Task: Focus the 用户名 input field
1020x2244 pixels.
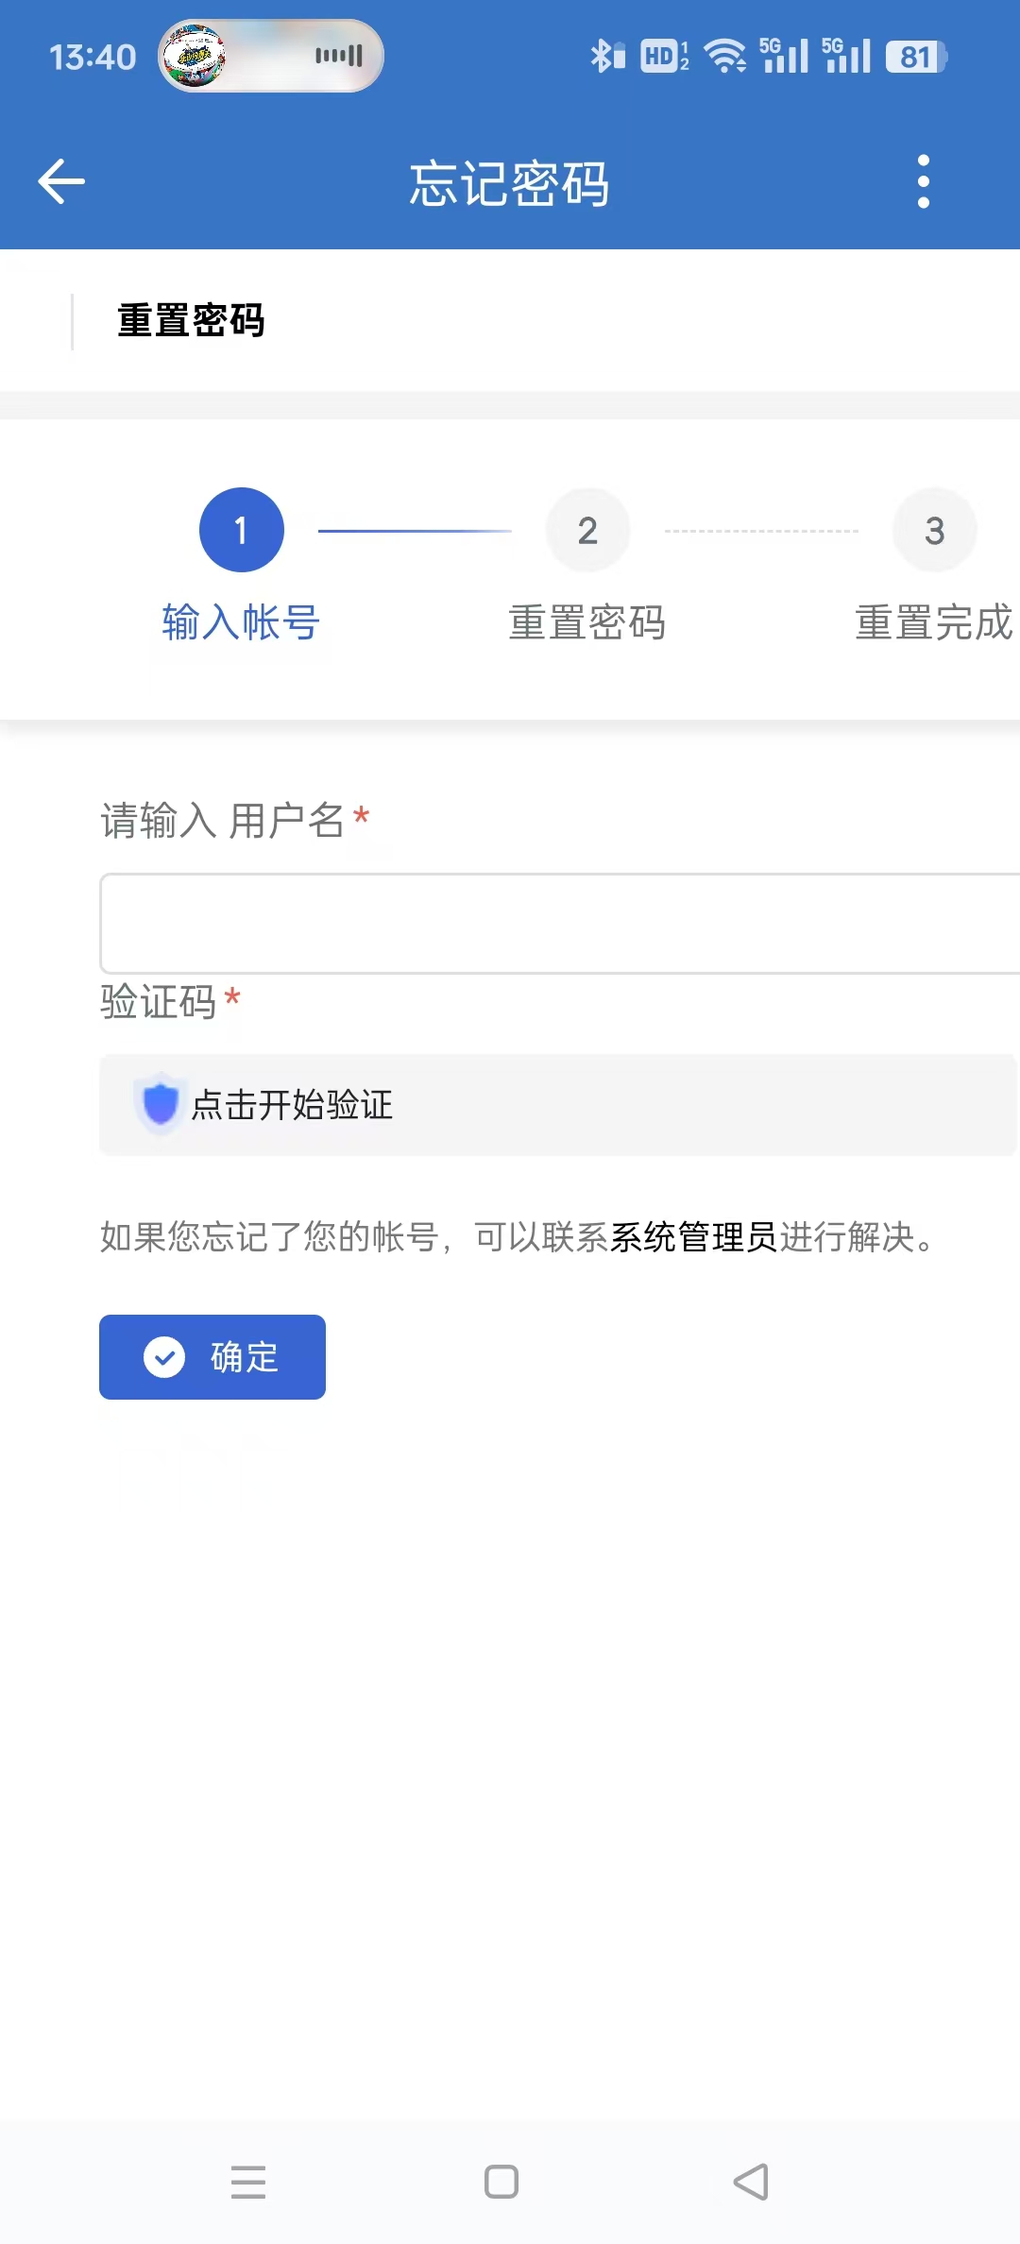Action: click(x=559, y=923)
